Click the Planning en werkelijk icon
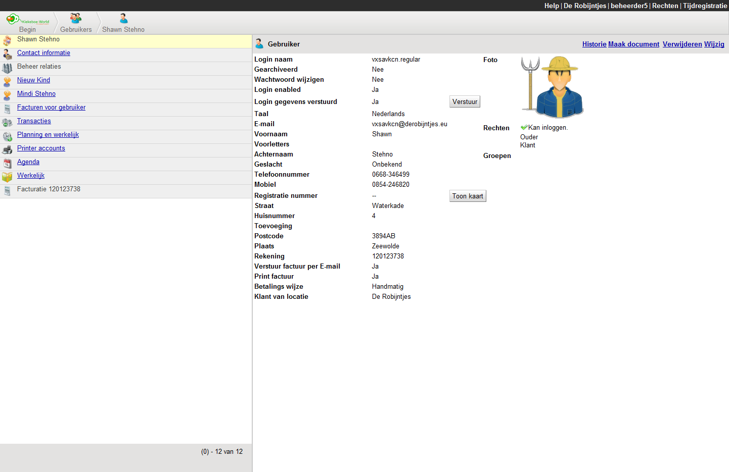The height and width of the screenshot is (472, 729). coord(7,136)
